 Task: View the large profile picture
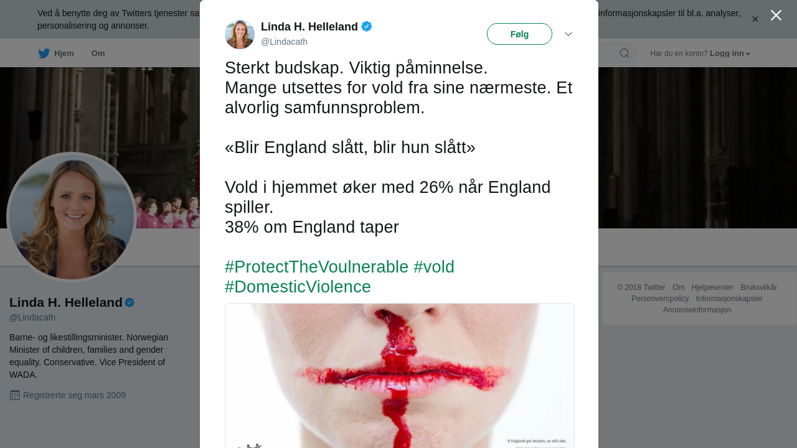click(72, 217)
